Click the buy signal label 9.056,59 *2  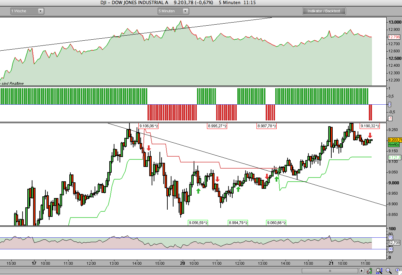click(x=198, y=223)
